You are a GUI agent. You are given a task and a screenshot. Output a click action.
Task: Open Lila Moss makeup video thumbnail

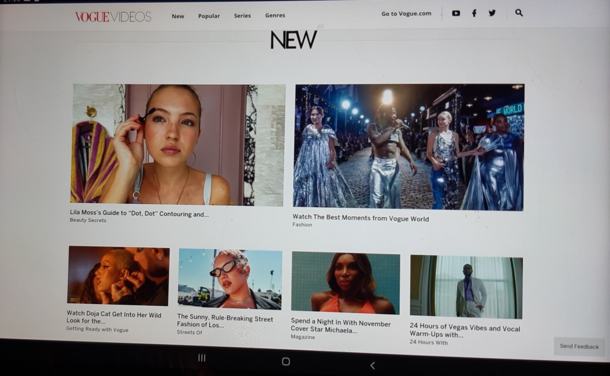[179, 145]
